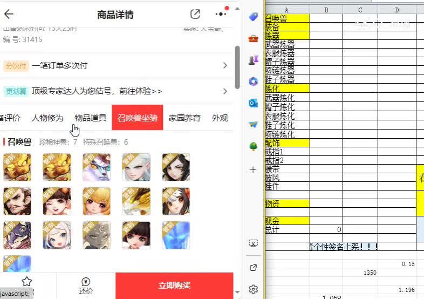Open the blue tag icon in sidebar
Viewport: 424px width, 299px height.
[253, 17]
